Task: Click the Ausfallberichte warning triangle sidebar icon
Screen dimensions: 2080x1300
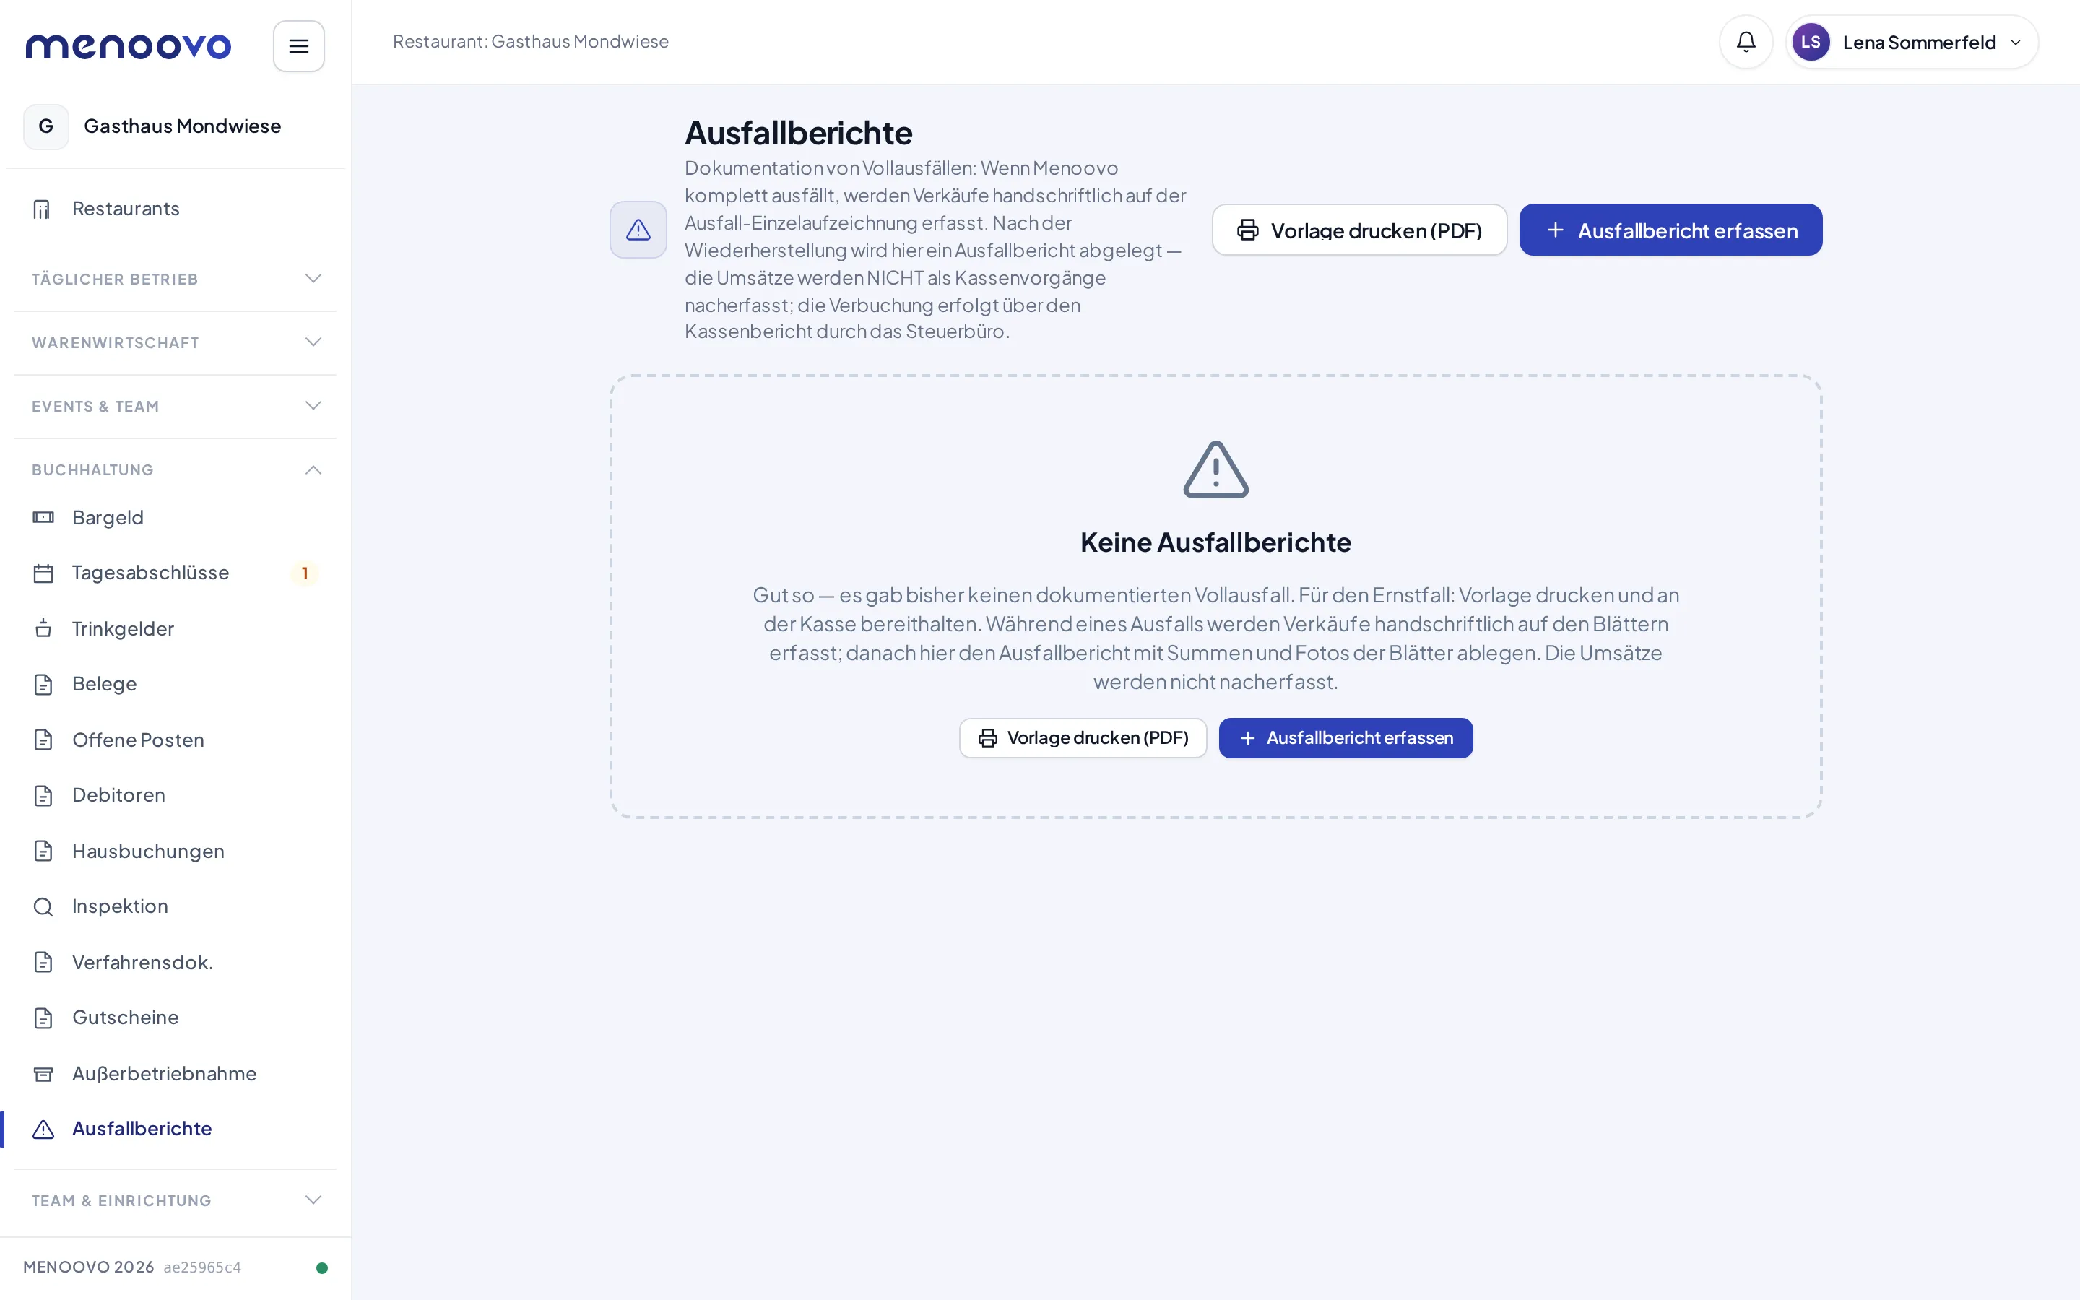Action: [43, 1129]
